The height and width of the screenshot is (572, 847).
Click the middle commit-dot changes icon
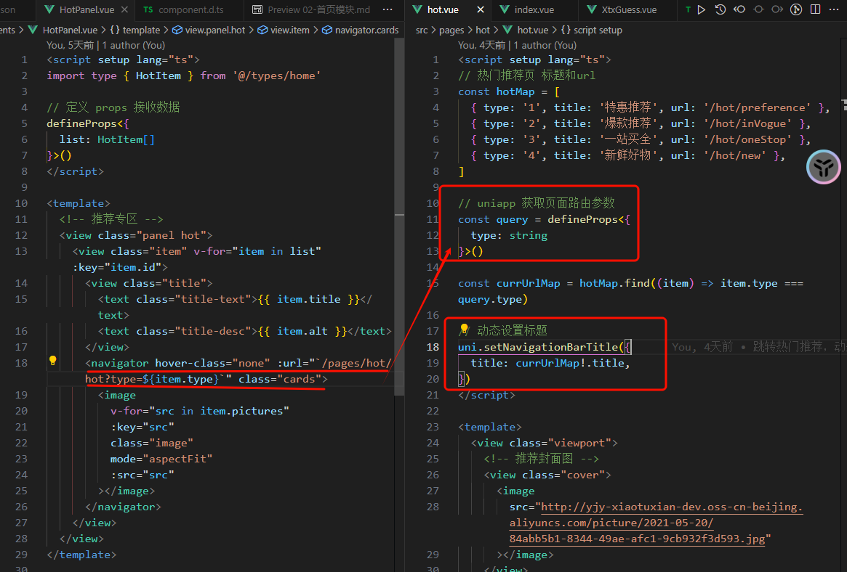(x=758, y=9)
